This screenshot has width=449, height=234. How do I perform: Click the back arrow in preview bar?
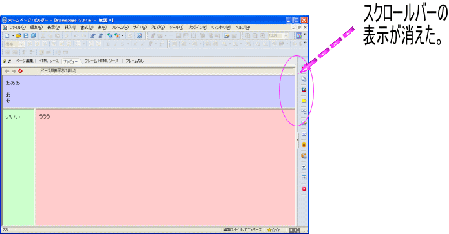pos(7,71)
